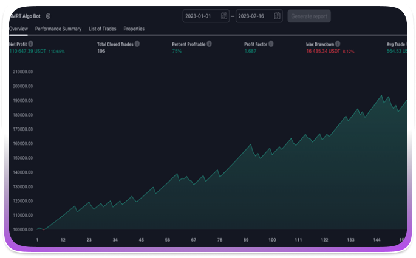The image size is (416, 258).
Task: Switch to the List of Trades tab
Action: (x=103, y=29)
